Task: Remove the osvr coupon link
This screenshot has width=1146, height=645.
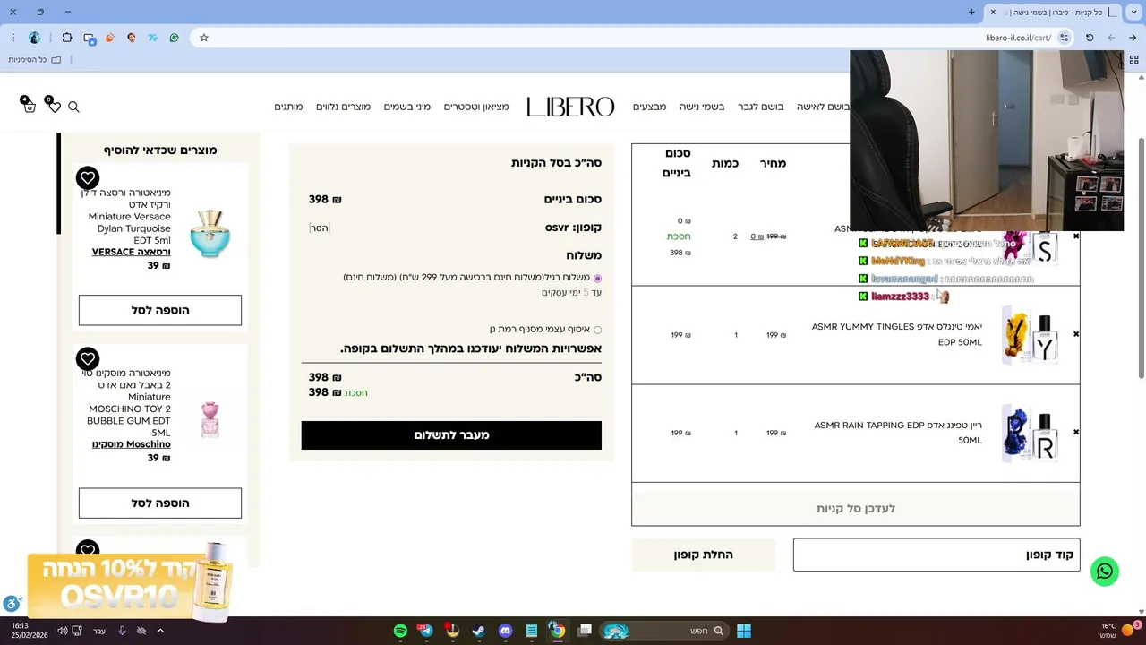Action: point(320,228)
